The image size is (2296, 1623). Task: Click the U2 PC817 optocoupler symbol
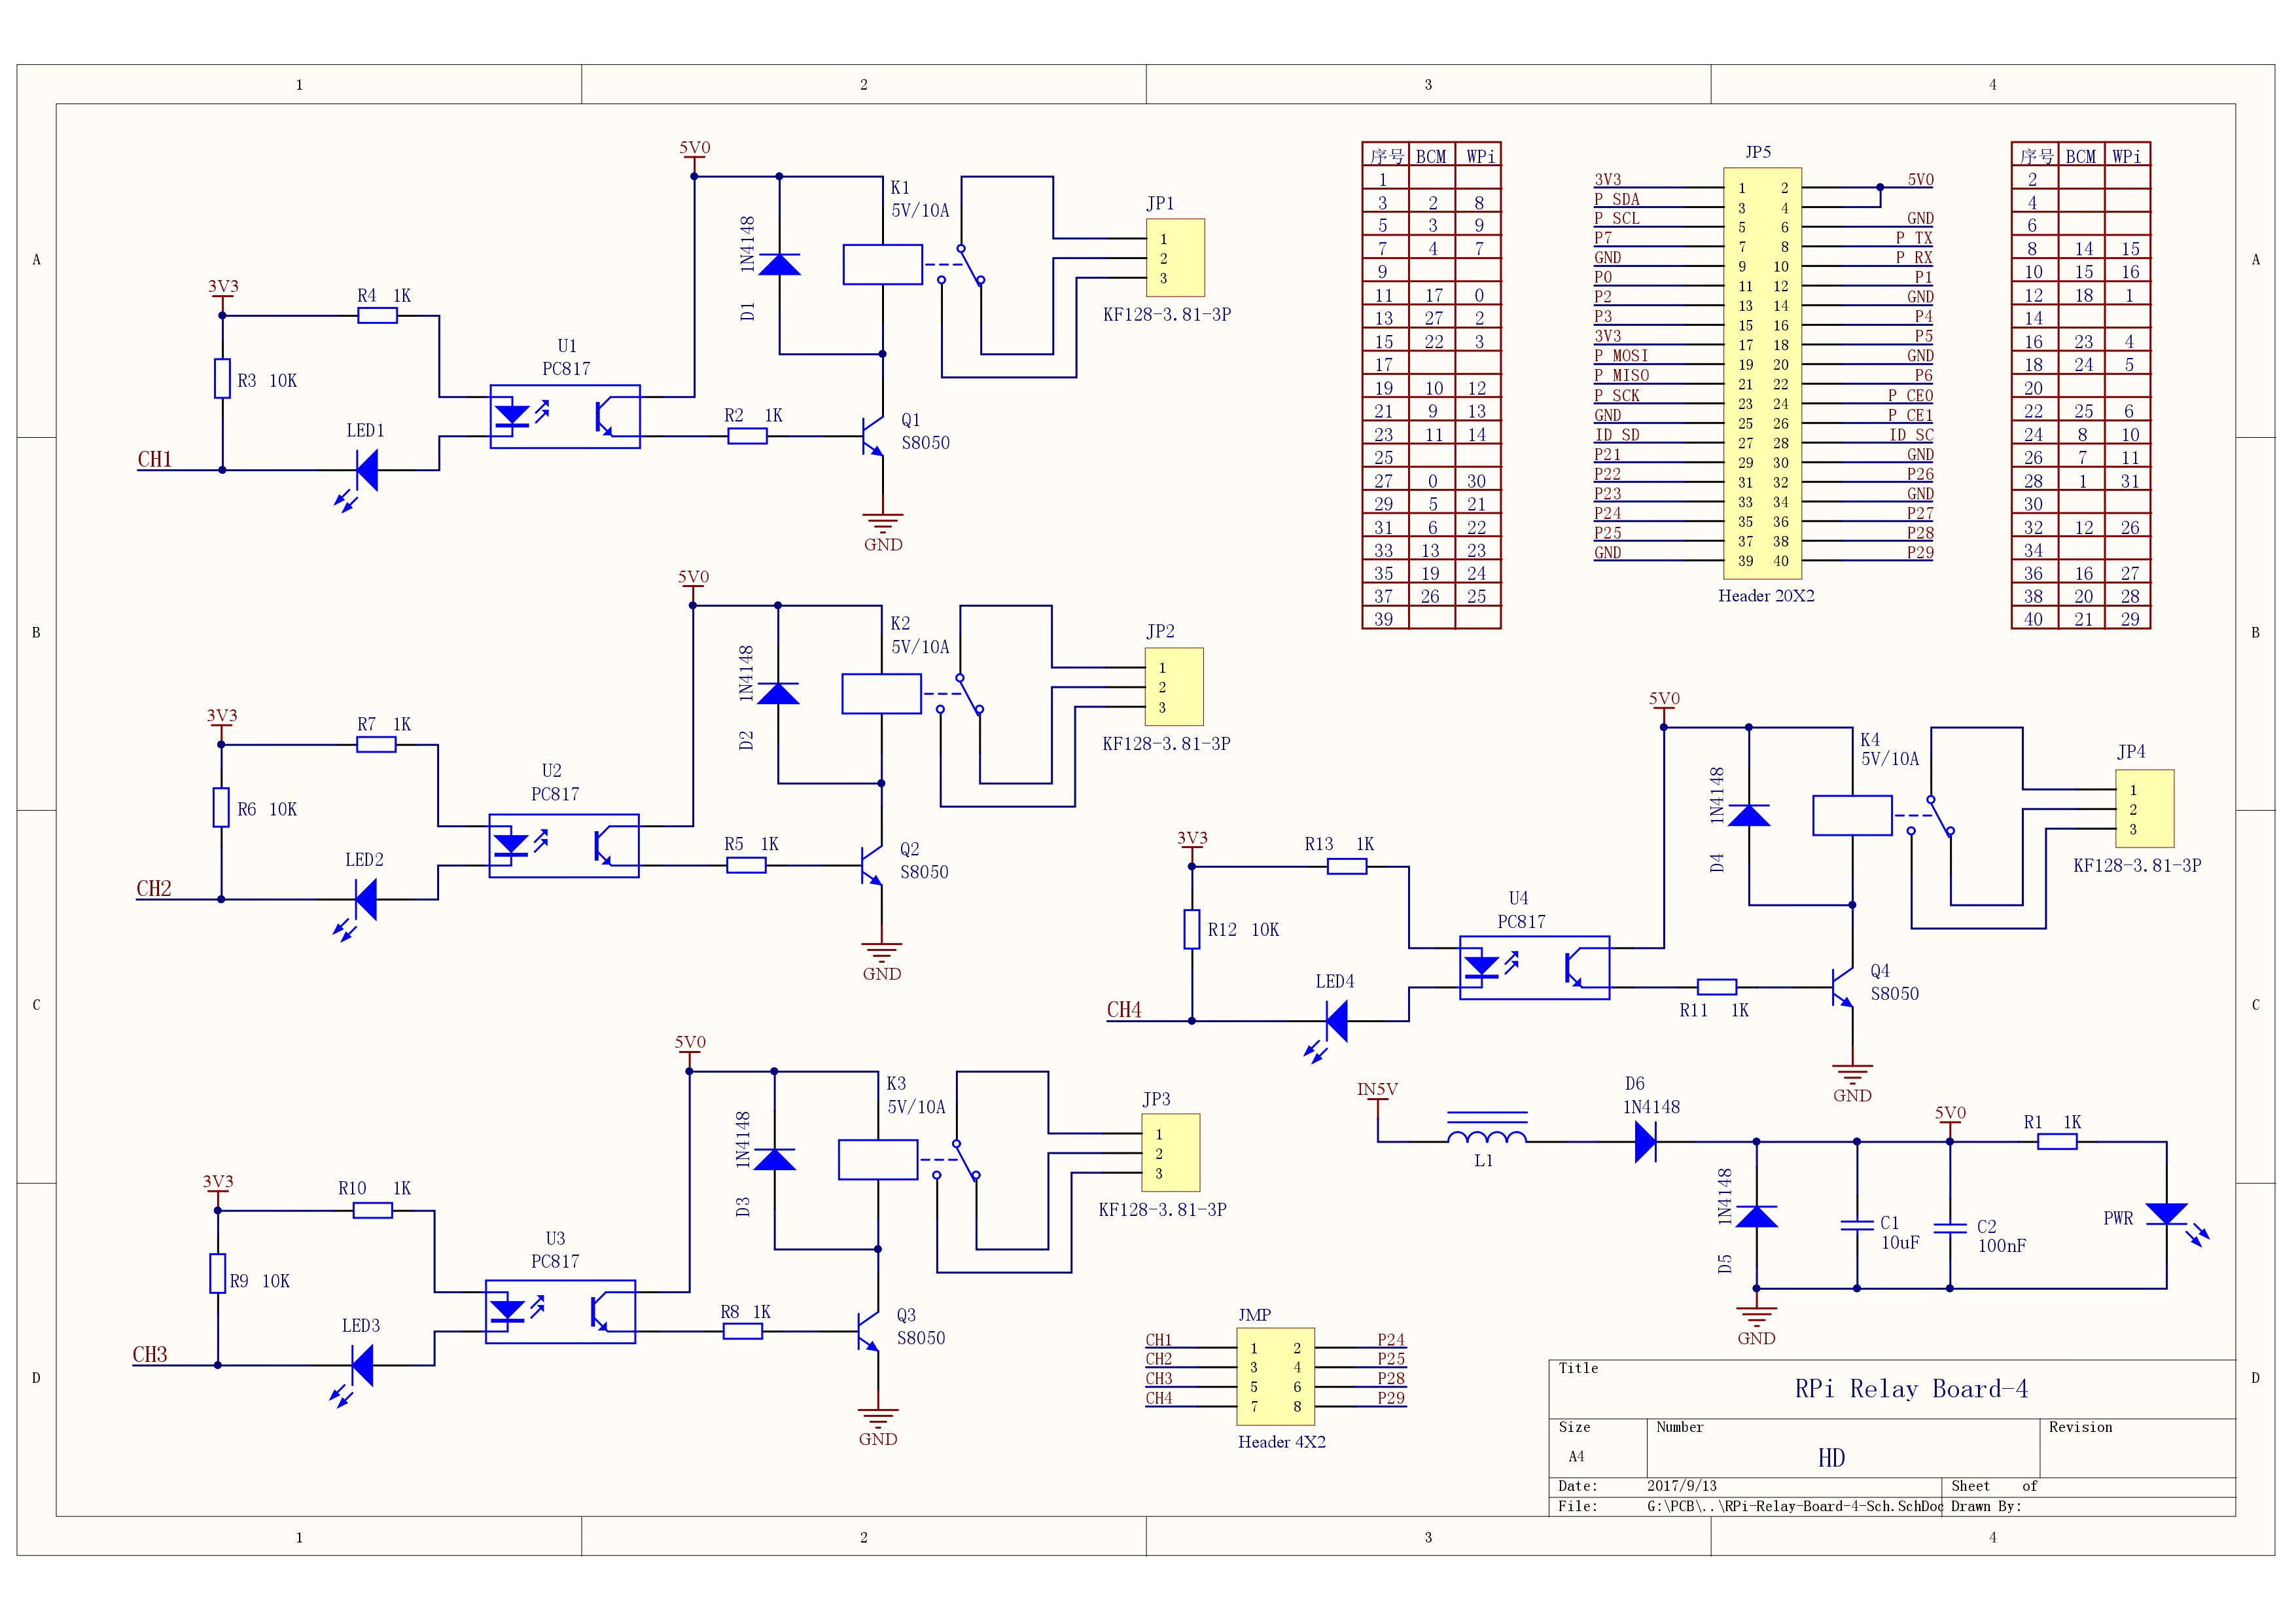click(564, 846)
